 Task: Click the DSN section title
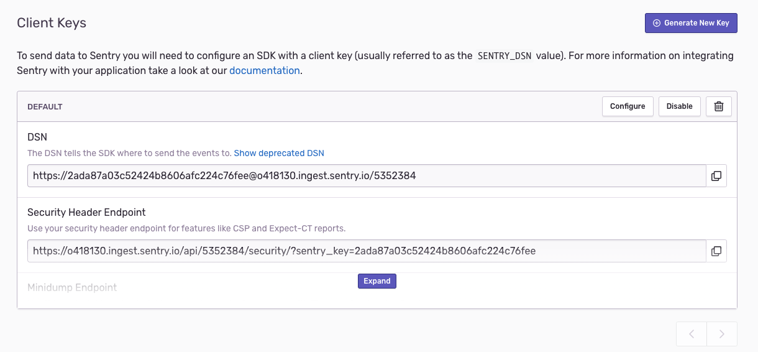coord(37,137)
